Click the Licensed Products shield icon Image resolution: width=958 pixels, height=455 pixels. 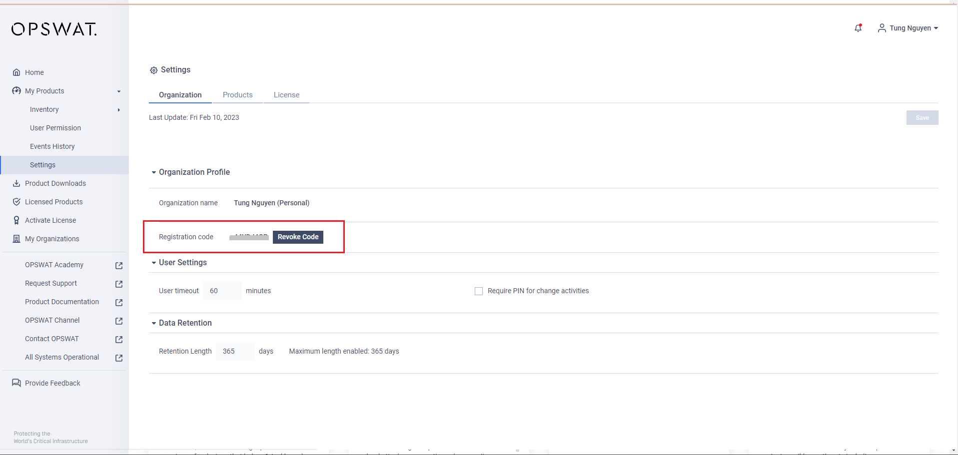tap(16, 202)
